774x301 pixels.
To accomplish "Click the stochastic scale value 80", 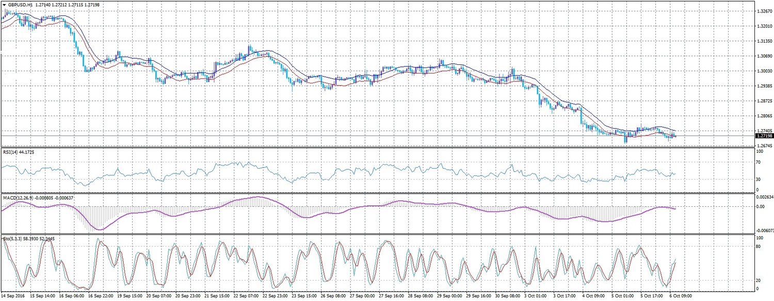I will pyautogui.click(x=758, y=247).
